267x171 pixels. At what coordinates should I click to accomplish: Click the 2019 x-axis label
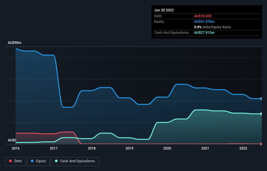point(129,148)
